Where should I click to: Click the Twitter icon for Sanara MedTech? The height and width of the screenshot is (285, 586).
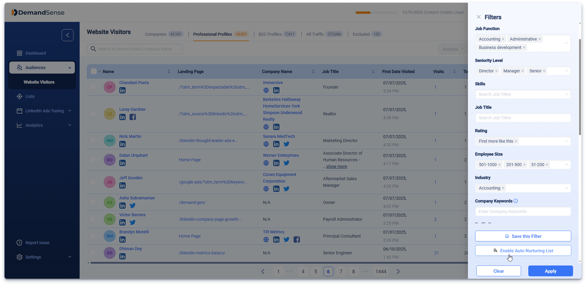(286, 144)
